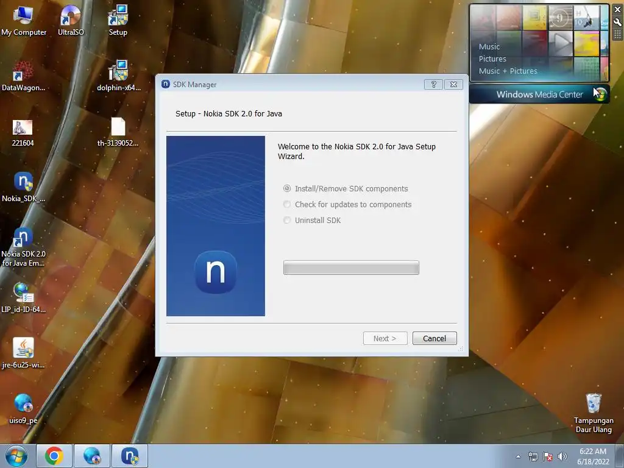Click the SDK Manager title bar icon
Image resolution: width=624 pixels, height=468 pixels.
166,84
